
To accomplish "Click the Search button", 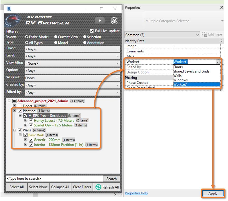I will 112,179.
